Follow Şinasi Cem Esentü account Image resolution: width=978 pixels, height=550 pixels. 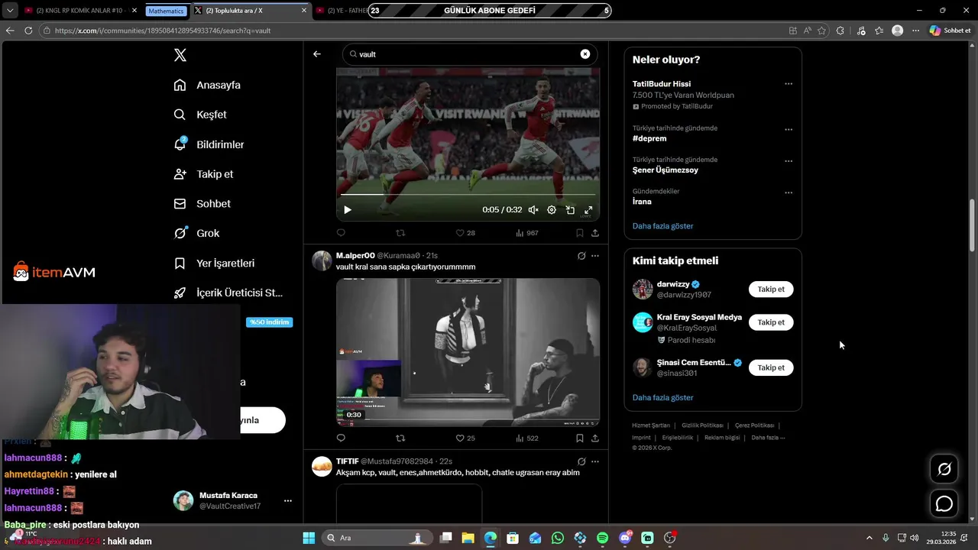771,367
